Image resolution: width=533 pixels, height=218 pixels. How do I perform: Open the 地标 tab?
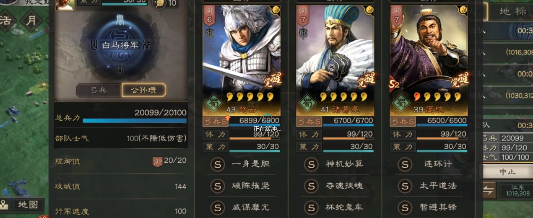pos(512,11)
